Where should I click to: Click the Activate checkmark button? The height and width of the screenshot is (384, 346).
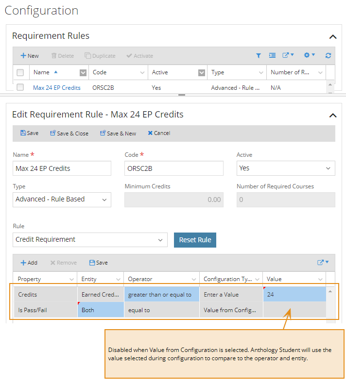point(140,56)
